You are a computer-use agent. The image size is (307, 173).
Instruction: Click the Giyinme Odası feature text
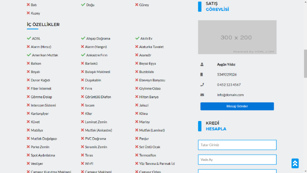(150, 88)
